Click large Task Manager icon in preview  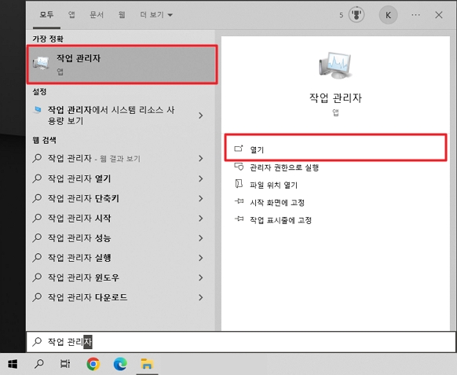(x=335, y=66)
